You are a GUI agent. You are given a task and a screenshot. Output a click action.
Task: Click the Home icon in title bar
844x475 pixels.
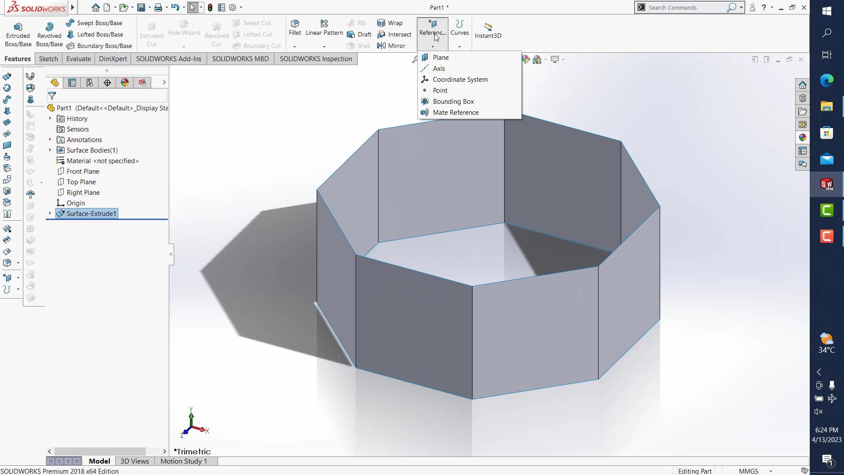pyautogui.click(x=95, y=7)
